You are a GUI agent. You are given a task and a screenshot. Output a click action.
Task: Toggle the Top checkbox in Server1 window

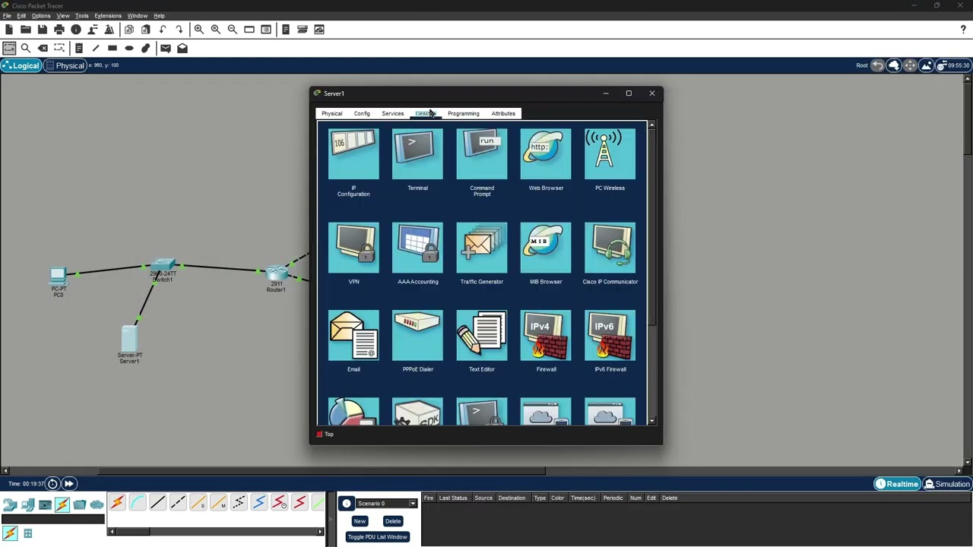(319, 434)
